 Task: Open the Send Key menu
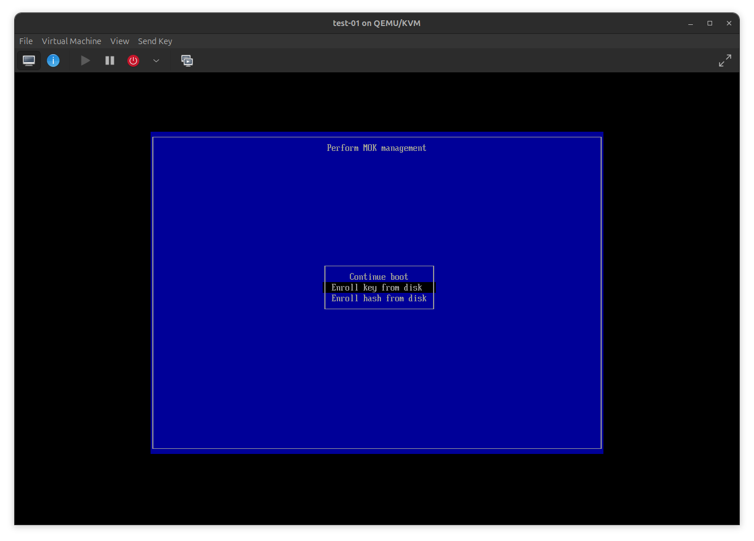[155, 41]
